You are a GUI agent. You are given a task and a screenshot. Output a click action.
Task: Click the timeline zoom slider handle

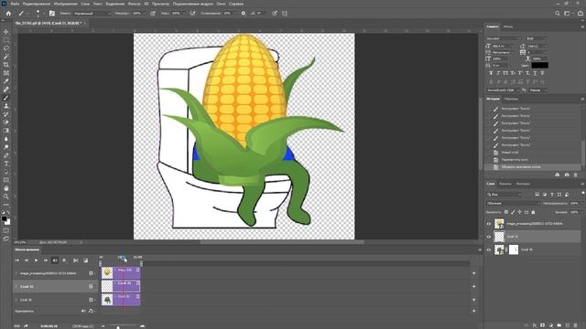(x=118, y=327)
